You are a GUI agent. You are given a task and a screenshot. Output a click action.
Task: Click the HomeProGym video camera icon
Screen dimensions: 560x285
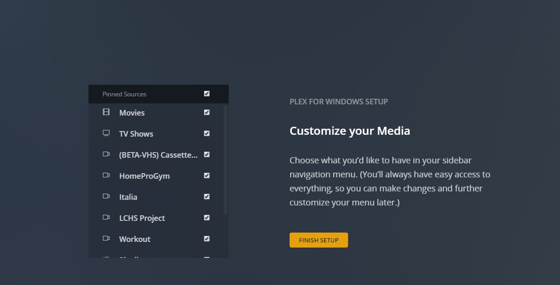[106, 175]
